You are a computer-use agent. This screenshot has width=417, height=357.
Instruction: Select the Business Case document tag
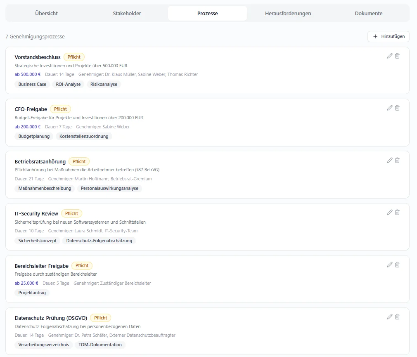click(32, 84)
